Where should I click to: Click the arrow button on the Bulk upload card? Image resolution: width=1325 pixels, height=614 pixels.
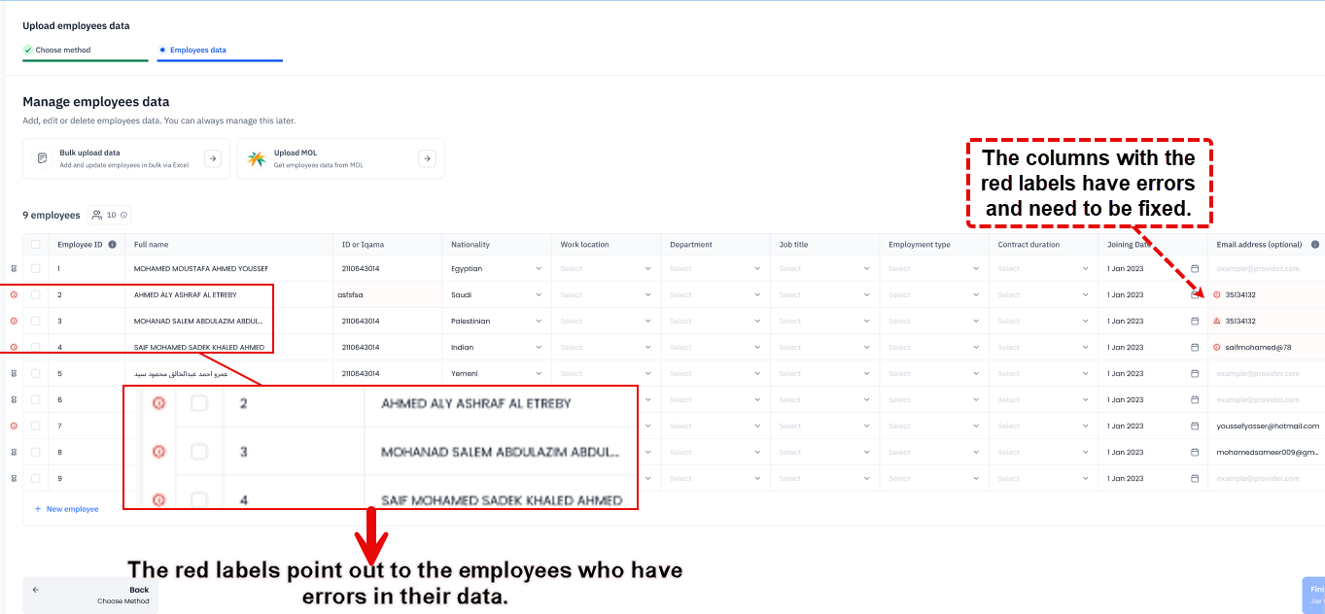(x=212, y=157)
